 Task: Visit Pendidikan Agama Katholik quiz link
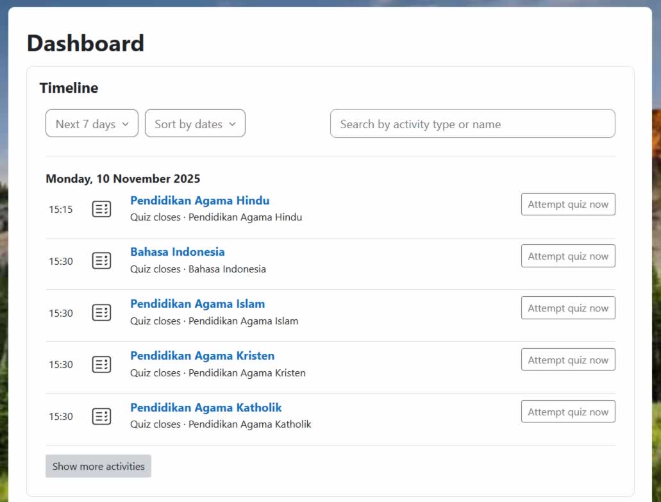coord(206,408)
